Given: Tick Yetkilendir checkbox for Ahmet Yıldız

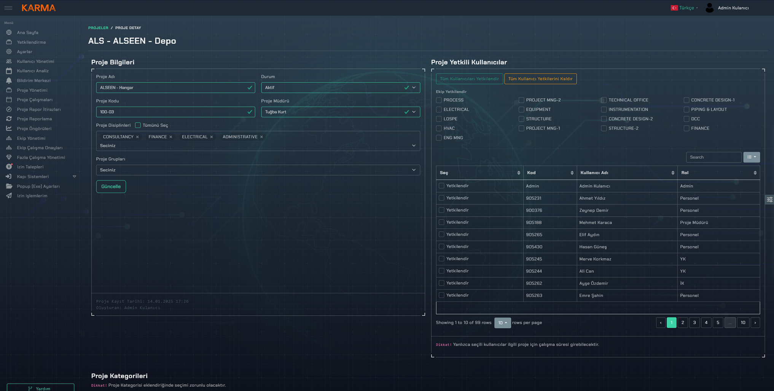Looking at the screenshot, I should [441, 198].
